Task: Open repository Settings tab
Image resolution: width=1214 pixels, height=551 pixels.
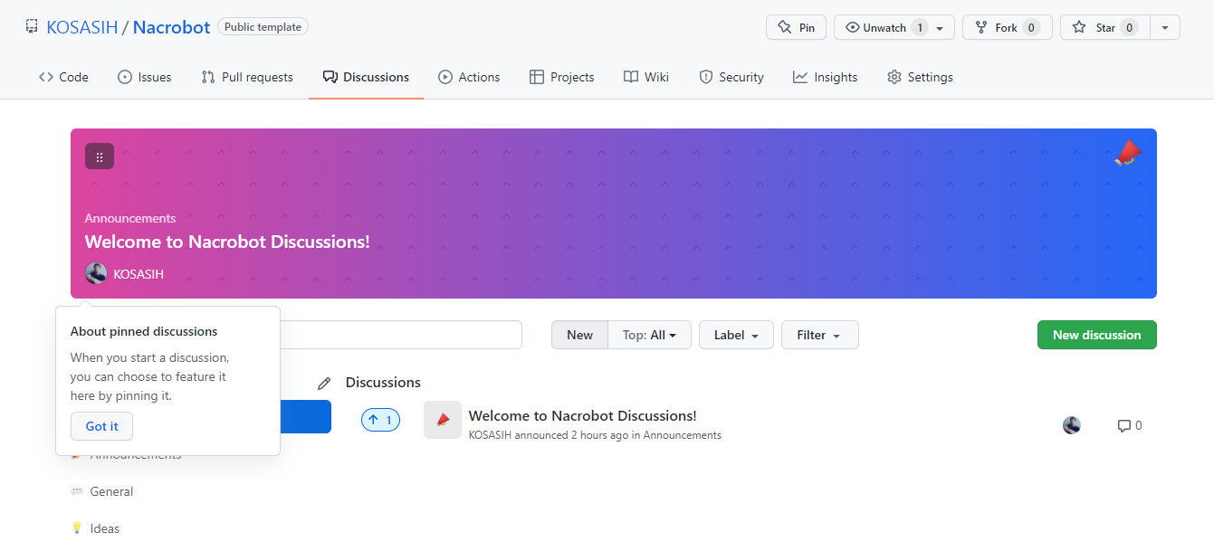Action: 920,77
